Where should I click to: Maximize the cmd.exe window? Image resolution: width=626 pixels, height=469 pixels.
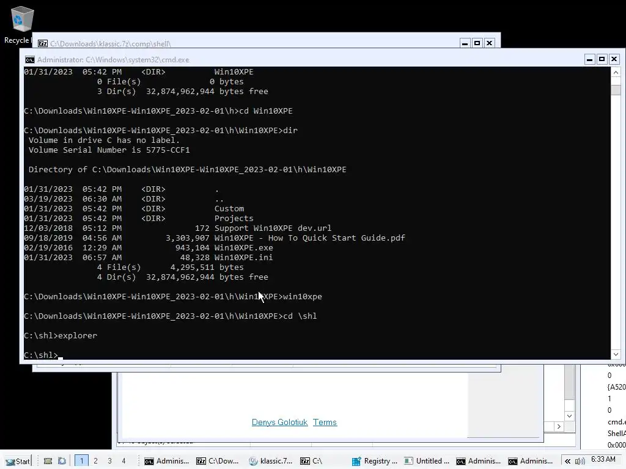point(602,59)
